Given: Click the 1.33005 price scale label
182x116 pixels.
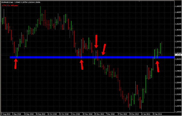Looking at the screenshot, I should (178, 83).
